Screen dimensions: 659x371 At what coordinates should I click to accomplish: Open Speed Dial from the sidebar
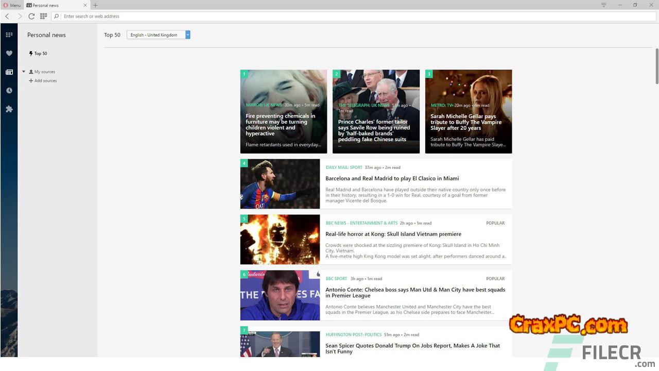tap(9, 35)
